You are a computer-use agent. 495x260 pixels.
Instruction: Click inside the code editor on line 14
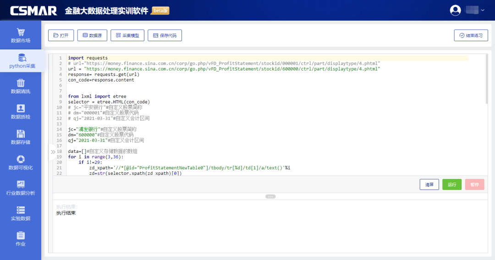pos(183,130)
